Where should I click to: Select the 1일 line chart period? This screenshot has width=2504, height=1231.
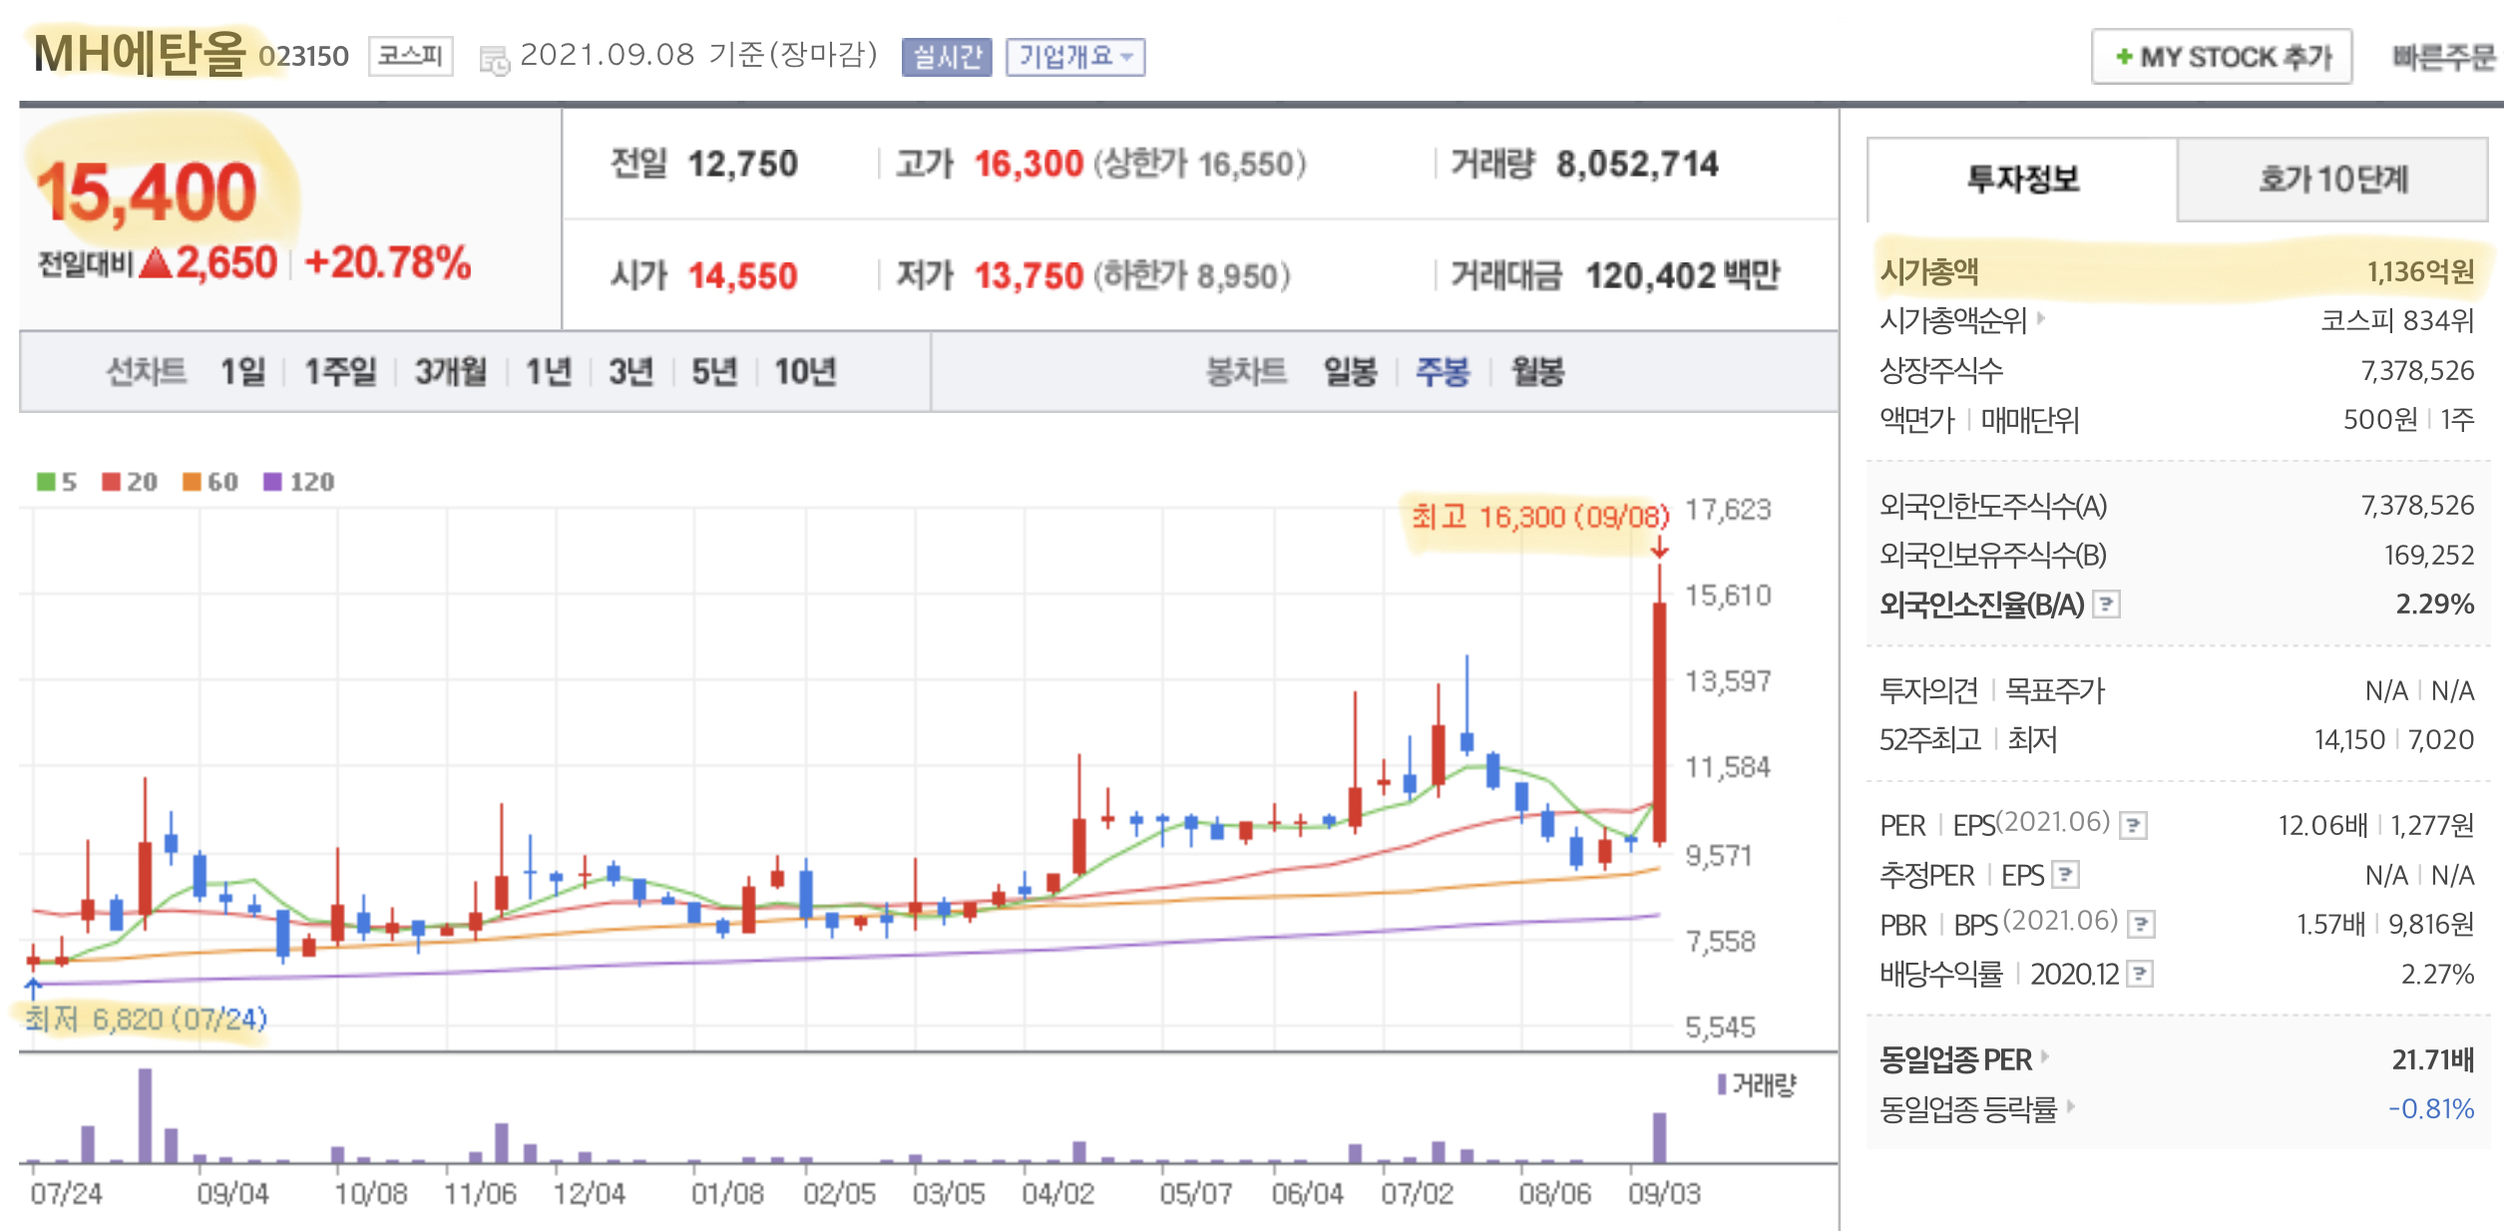242,372
